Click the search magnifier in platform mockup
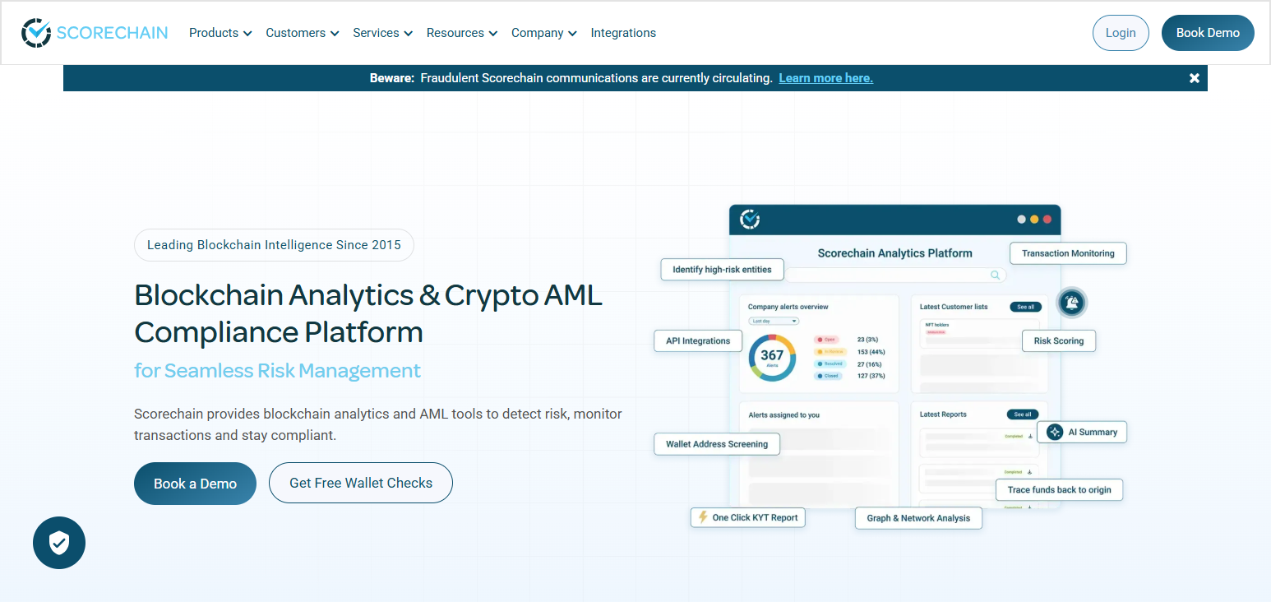1271x602 pixels. 996,276
